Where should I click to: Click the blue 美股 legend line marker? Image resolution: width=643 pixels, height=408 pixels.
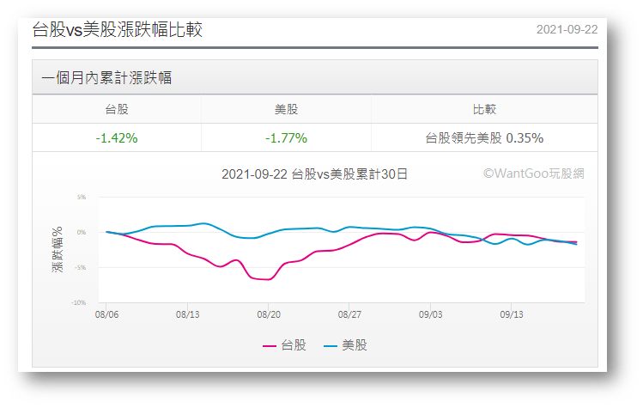click(x=330, y=346)
